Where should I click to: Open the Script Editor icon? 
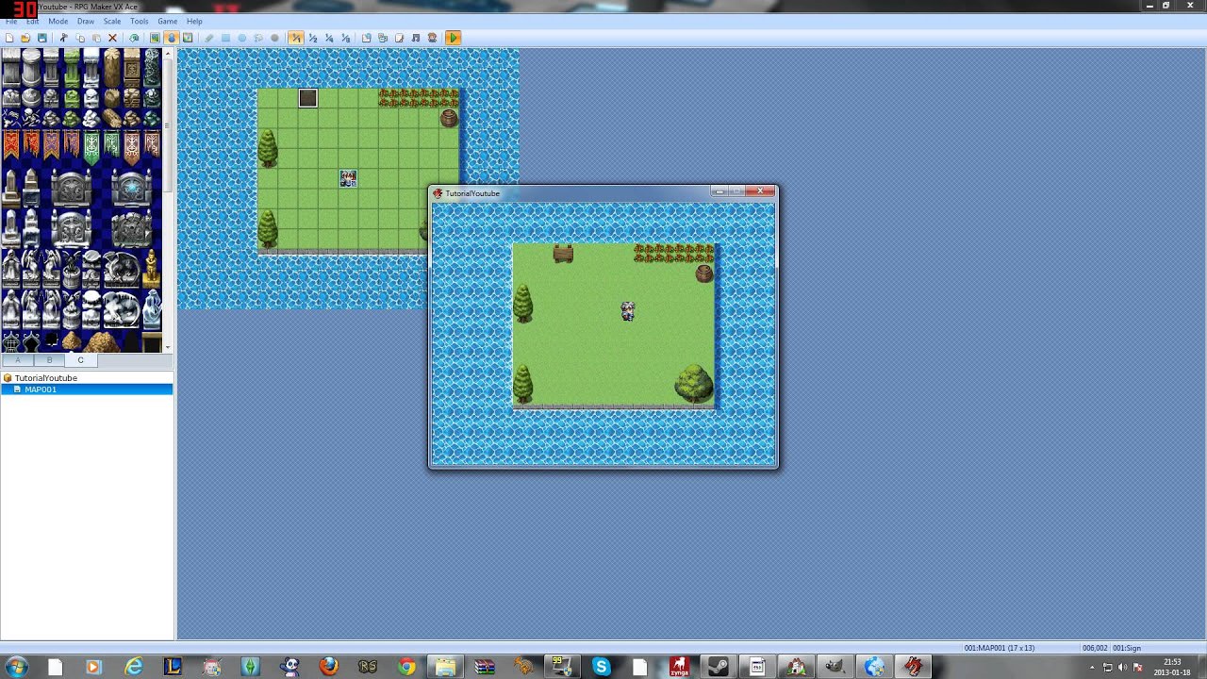point(399,38)
